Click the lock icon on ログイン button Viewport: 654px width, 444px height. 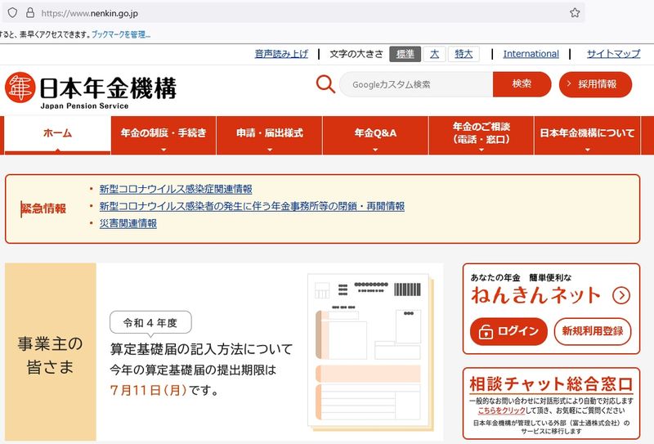point(486,331)
